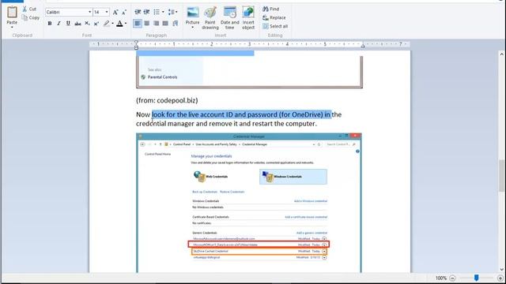The width and height of the screenshot is (506, 284).
Task: Open the Paste options arrow
Action: pyautogui.click(x=12, y=28)
